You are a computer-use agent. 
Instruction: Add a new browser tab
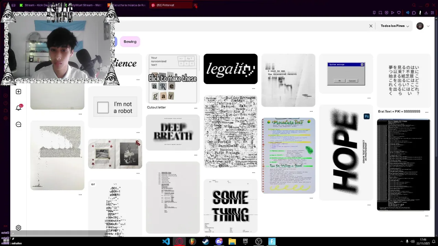click(x=195, y=5)
